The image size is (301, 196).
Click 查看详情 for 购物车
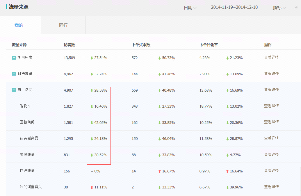271,106
